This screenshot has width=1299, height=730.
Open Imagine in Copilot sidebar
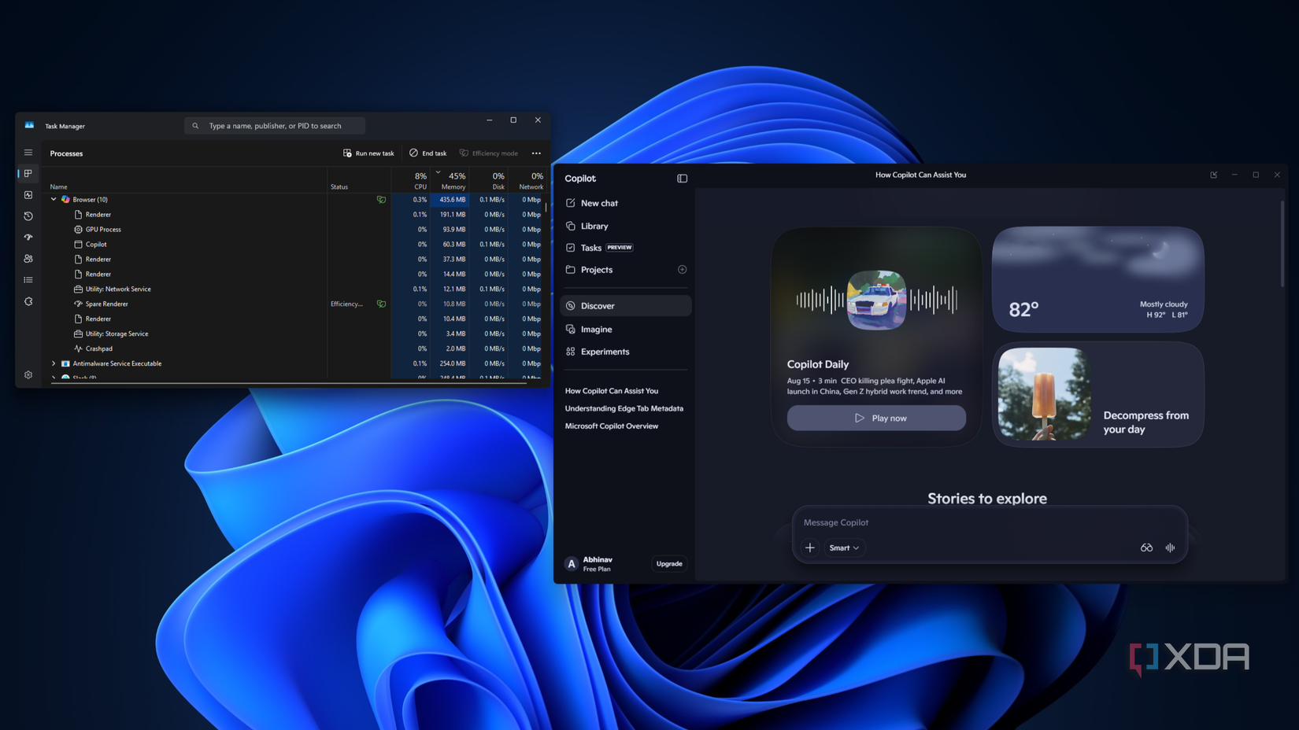click(x=625, y=330)
